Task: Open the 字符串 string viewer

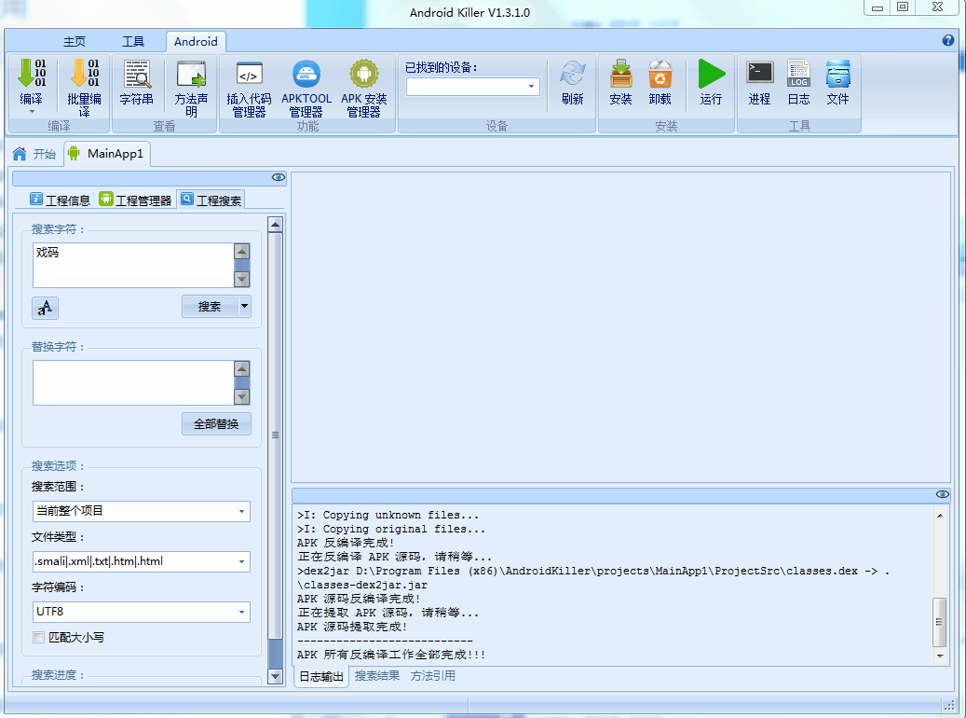Action: point(136,82)
